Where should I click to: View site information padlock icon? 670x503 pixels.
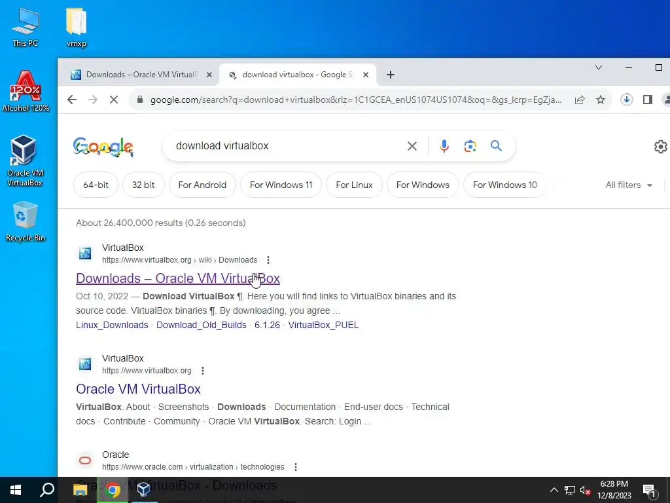(x=139, y=100)
